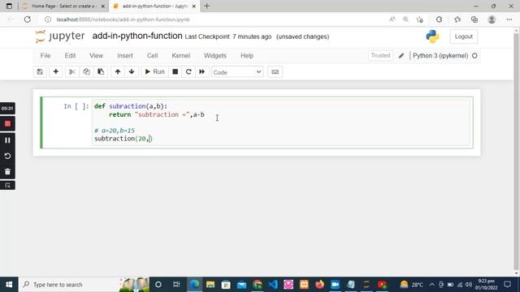
Task: Click the Logout button
Action: 463,36
